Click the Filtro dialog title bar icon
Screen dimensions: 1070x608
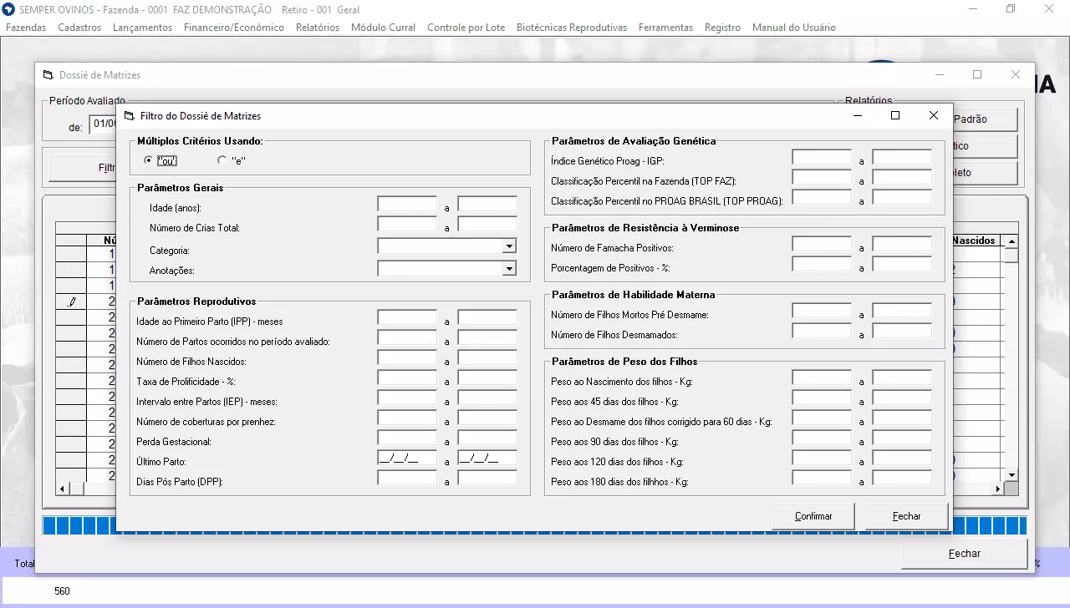click(x=129, y=116)
